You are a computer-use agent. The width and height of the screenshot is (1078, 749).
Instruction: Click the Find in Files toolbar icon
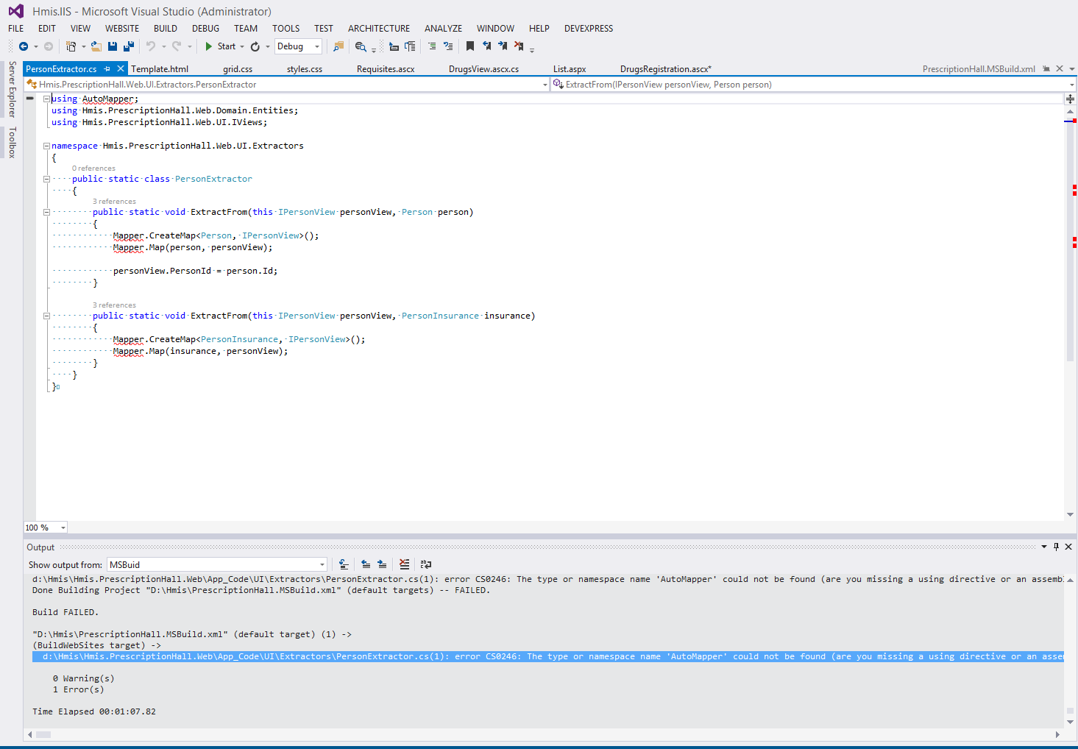[338, 46]
